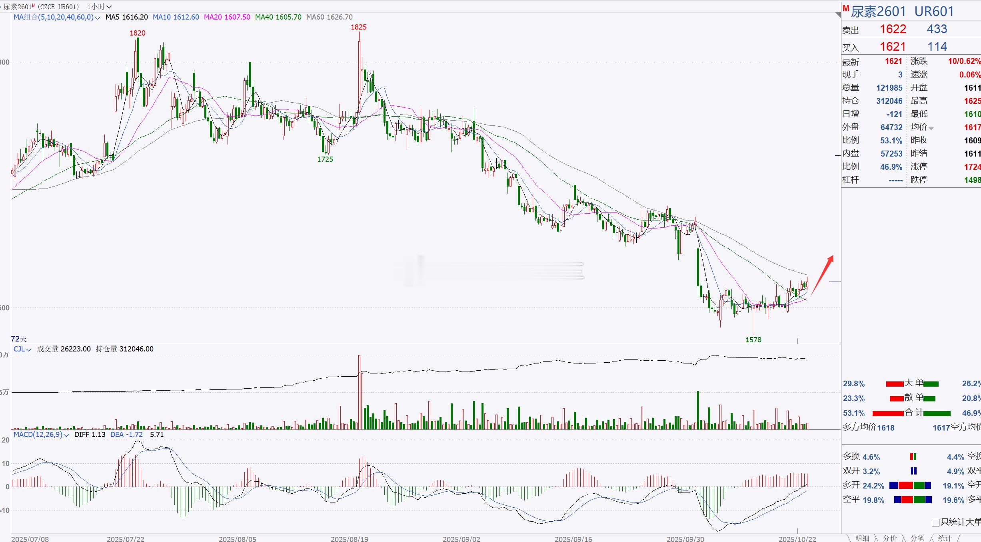Viewport: 981px width, 542px height.
Task: Click the 合计 red-green ratio bar
Action: [x=911, y=413]
